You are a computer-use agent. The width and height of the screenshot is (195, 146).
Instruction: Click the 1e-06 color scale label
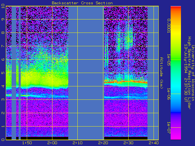[x=168, y=94]
